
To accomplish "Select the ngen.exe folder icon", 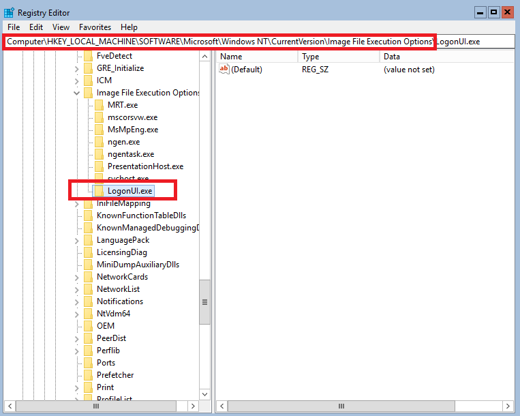I will click(x=99, y=142).
